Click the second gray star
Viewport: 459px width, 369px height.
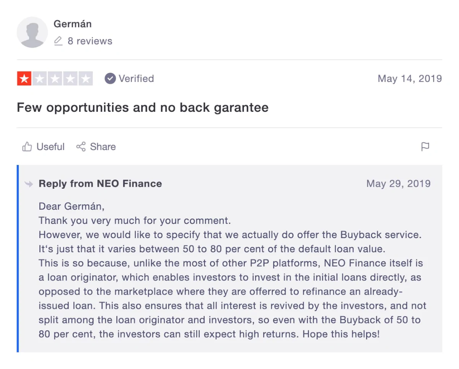pyautogui.click(x=40, y=78)
